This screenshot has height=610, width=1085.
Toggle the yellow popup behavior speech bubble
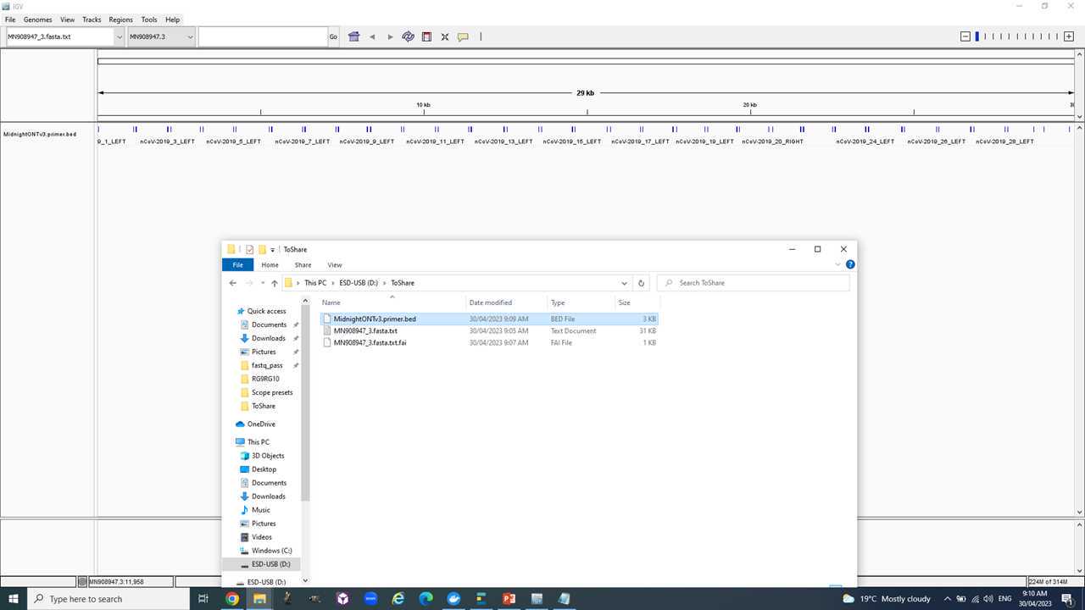click(x=463, y=36)
